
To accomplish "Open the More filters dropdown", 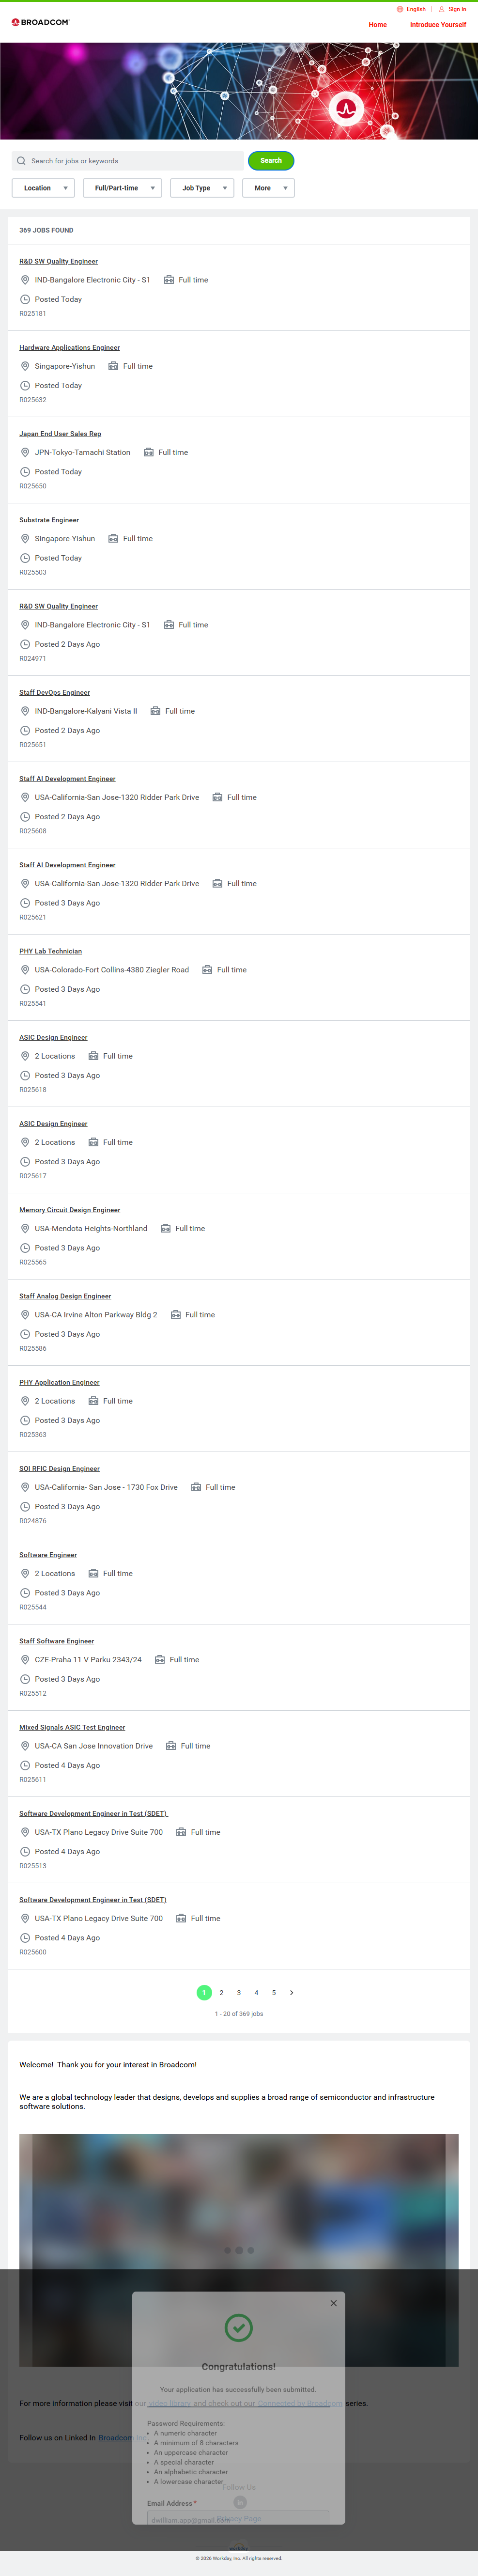I will click(268, 188).
